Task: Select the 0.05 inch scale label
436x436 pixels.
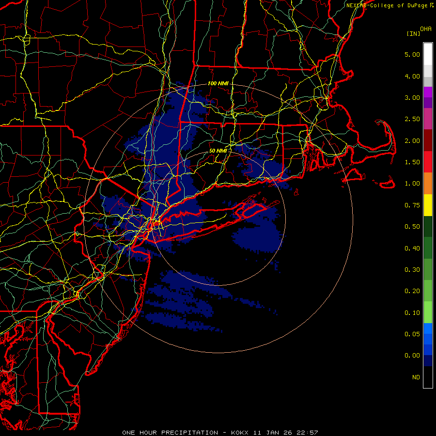Action: pos(412,334)
